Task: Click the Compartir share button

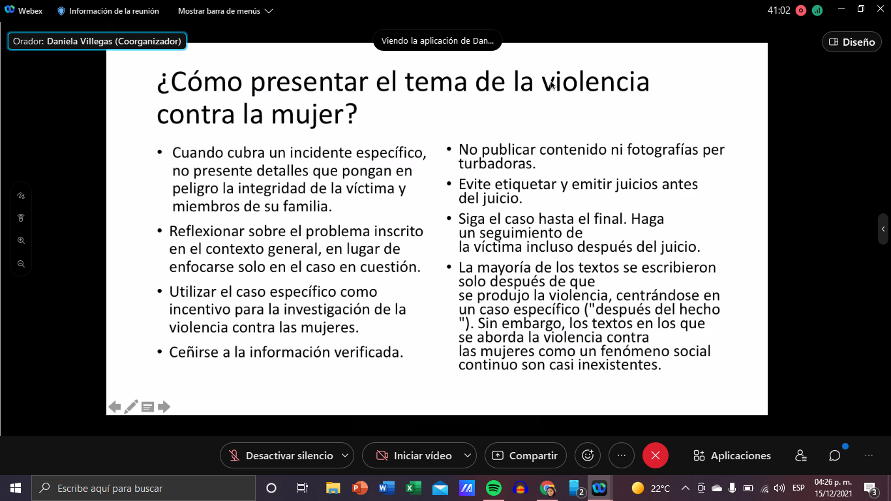Action: tap(525, 455)
